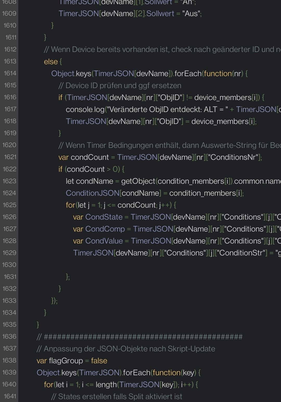This screenshot has height=402, width=281.
Task: Click string 'Veränderte ObjID entdeckt: ALT = '
Action: coord(168,109)
